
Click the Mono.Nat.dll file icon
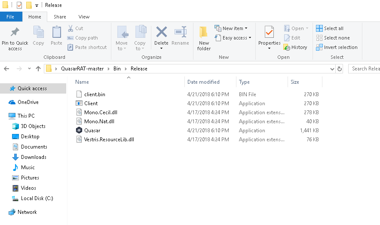click(x=79, y=122)
